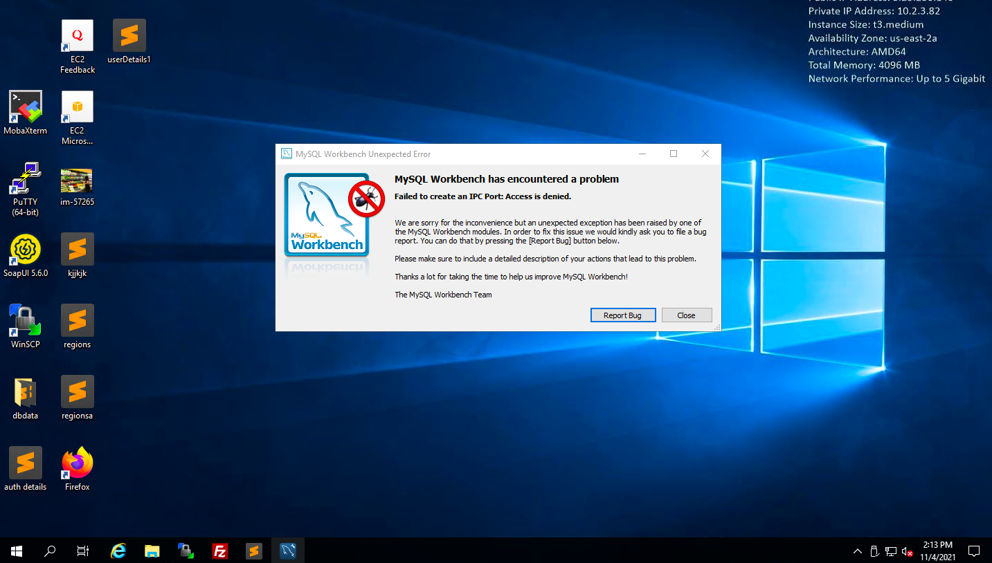Minimize the MySQL Workbench Unexpected Error window
992x563 pixels.
(x=642, y=154)
